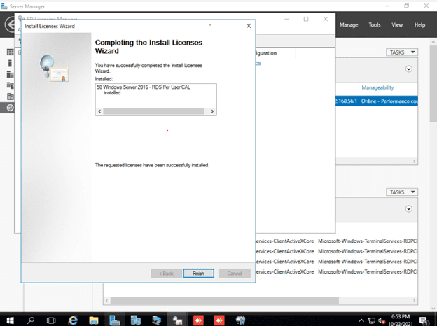Image resolution: width=437 pixels, height=326 pixels.
Task: Open Action Center notifications icon
Action: tap(424, 320)
